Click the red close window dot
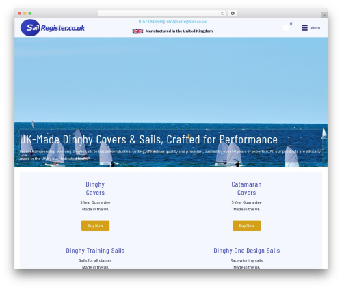The width and height of the screenshot is (342, 289). tap(20, 13)
